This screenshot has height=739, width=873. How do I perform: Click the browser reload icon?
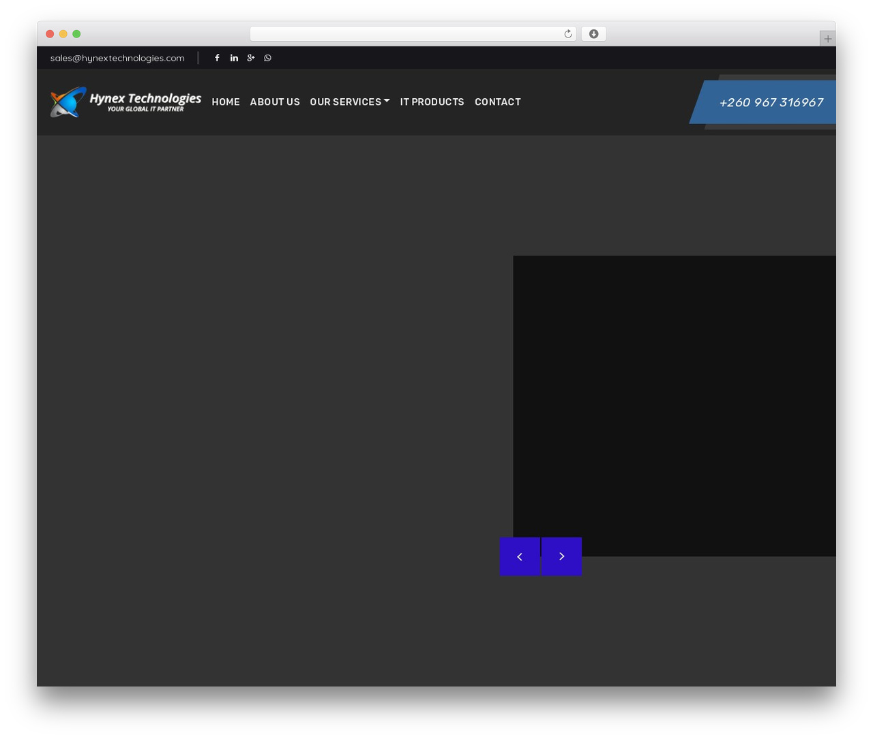click(567, 34)
